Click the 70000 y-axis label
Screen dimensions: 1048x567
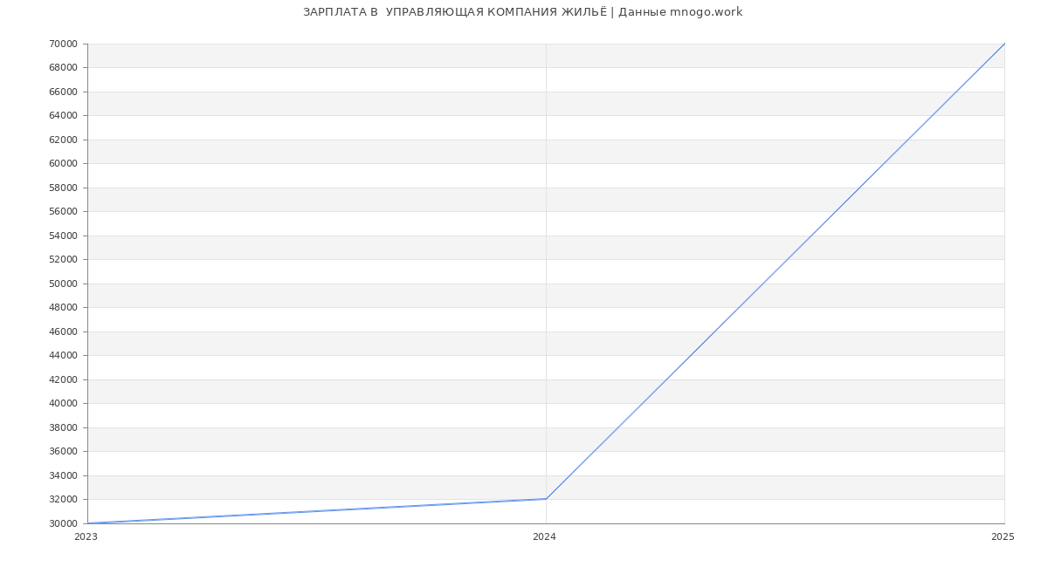64,44
